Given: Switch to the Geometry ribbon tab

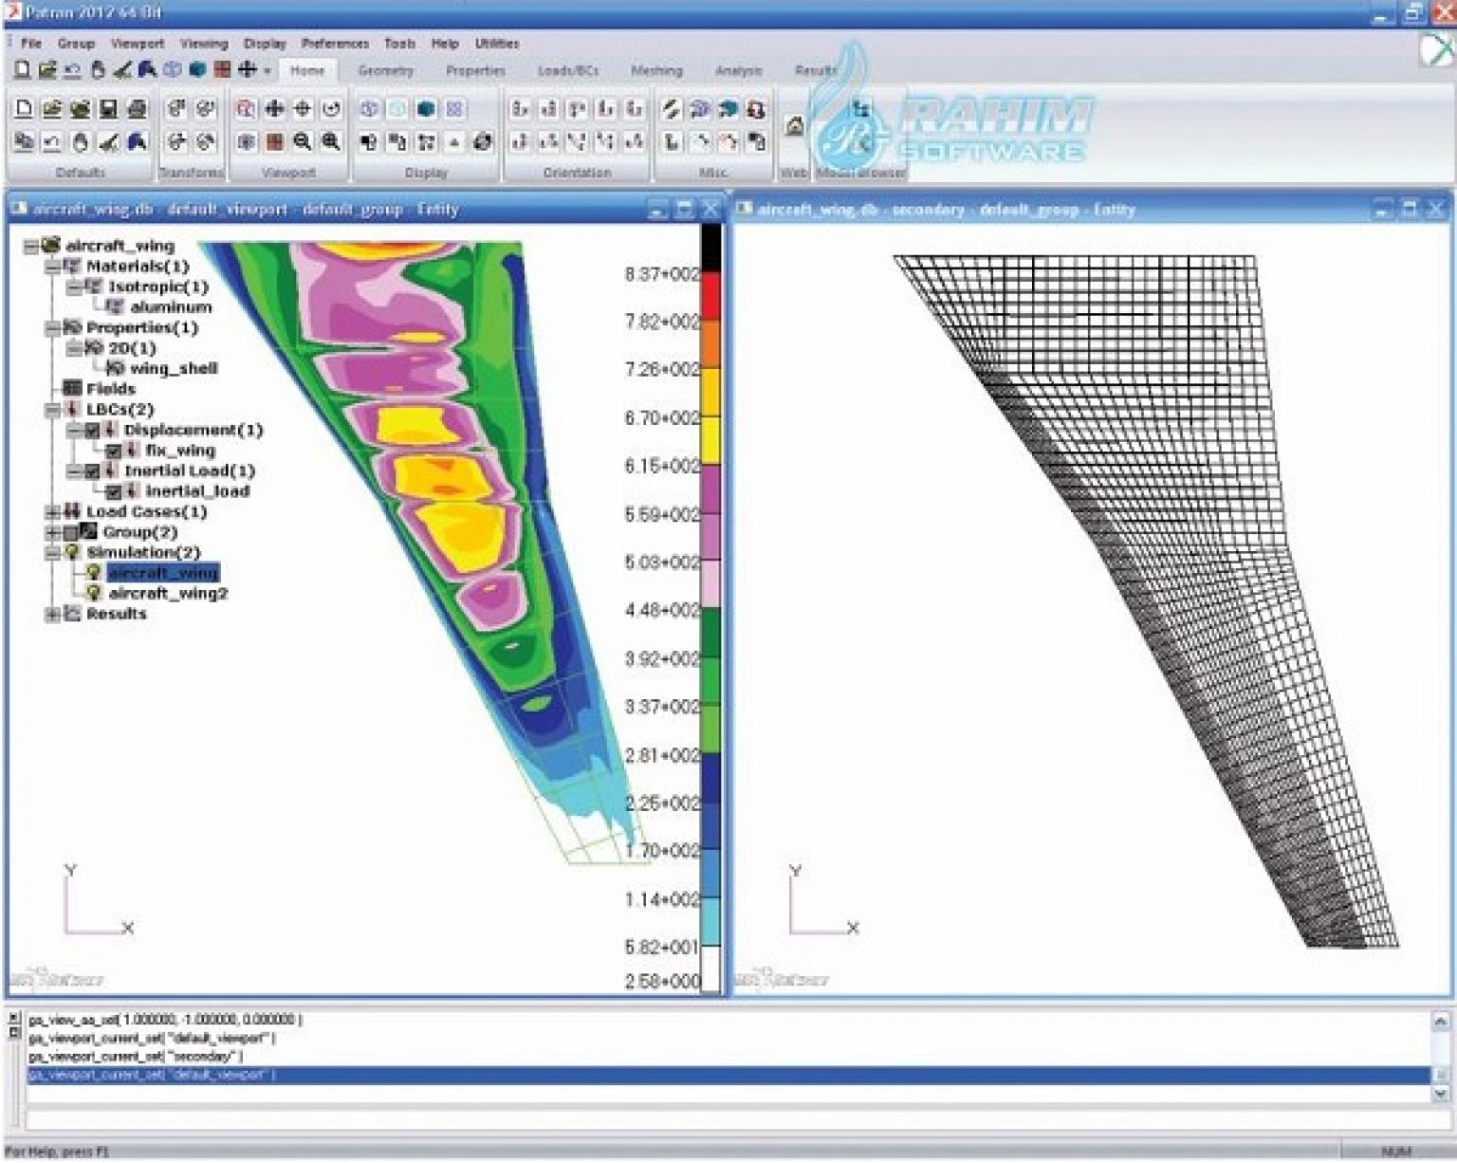Looking at the screenshot, I should coord(388,70).
